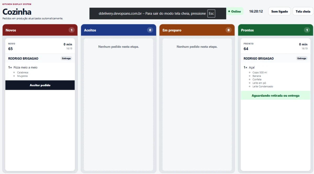314x174 pixels.
Task: Click the ddelivery.devopsans.com.br fullscreen notice
Action: [158, 14]
